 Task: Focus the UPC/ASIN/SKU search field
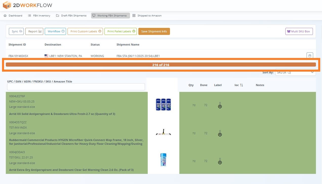point(76,87)
